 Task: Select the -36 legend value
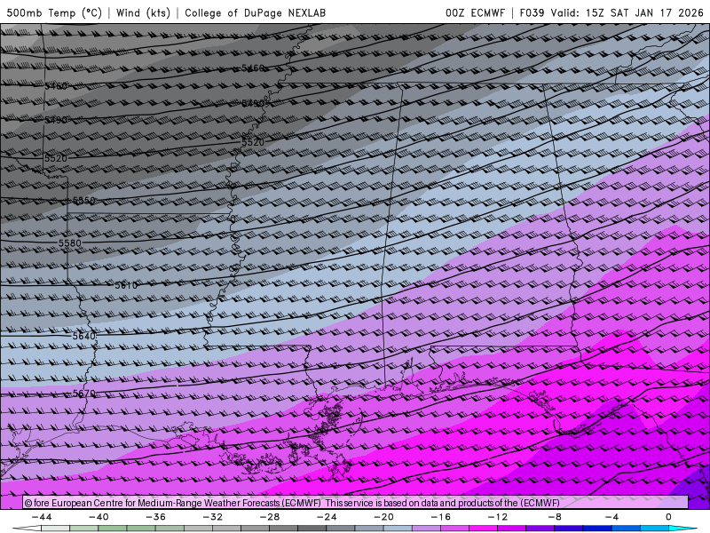pyautogui.click(x=156, y=517)
